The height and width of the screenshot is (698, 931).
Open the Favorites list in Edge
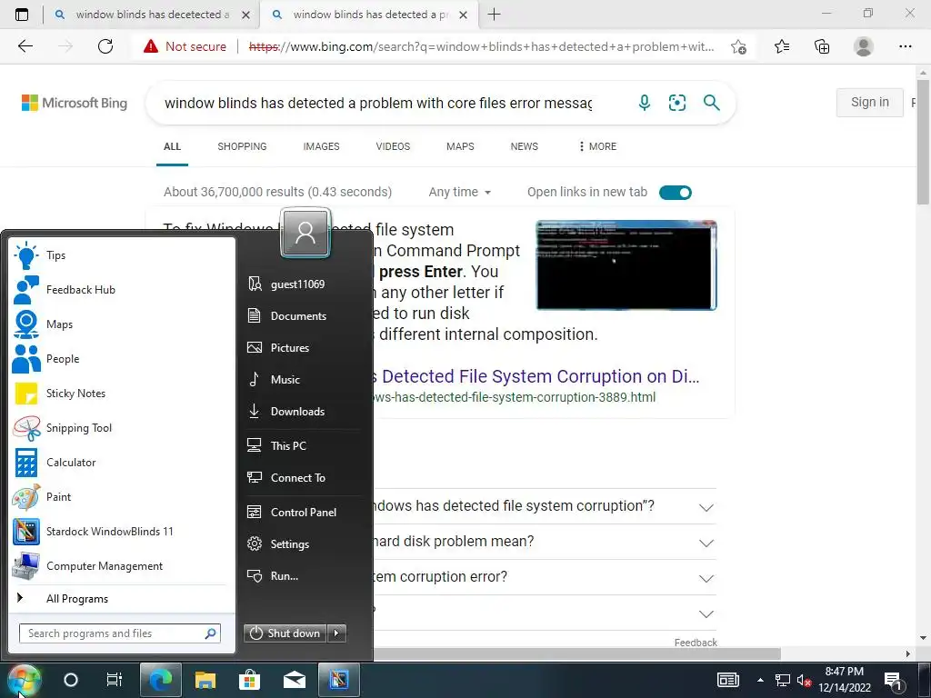782,46
